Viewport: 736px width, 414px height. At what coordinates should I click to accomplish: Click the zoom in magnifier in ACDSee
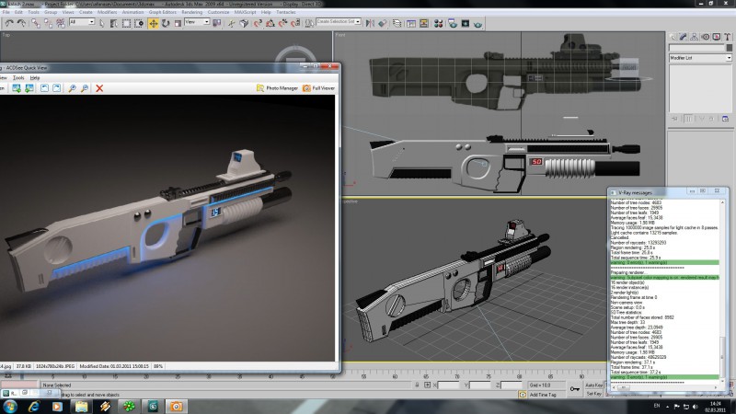click(x=72, y=88)
